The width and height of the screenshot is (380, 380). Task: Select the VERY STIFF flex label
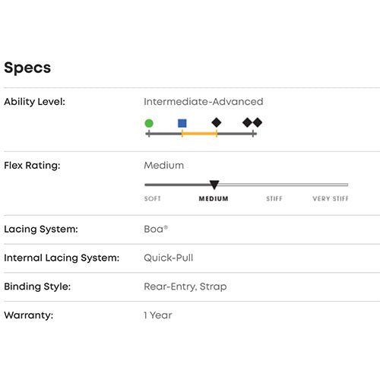pos(331,198)
